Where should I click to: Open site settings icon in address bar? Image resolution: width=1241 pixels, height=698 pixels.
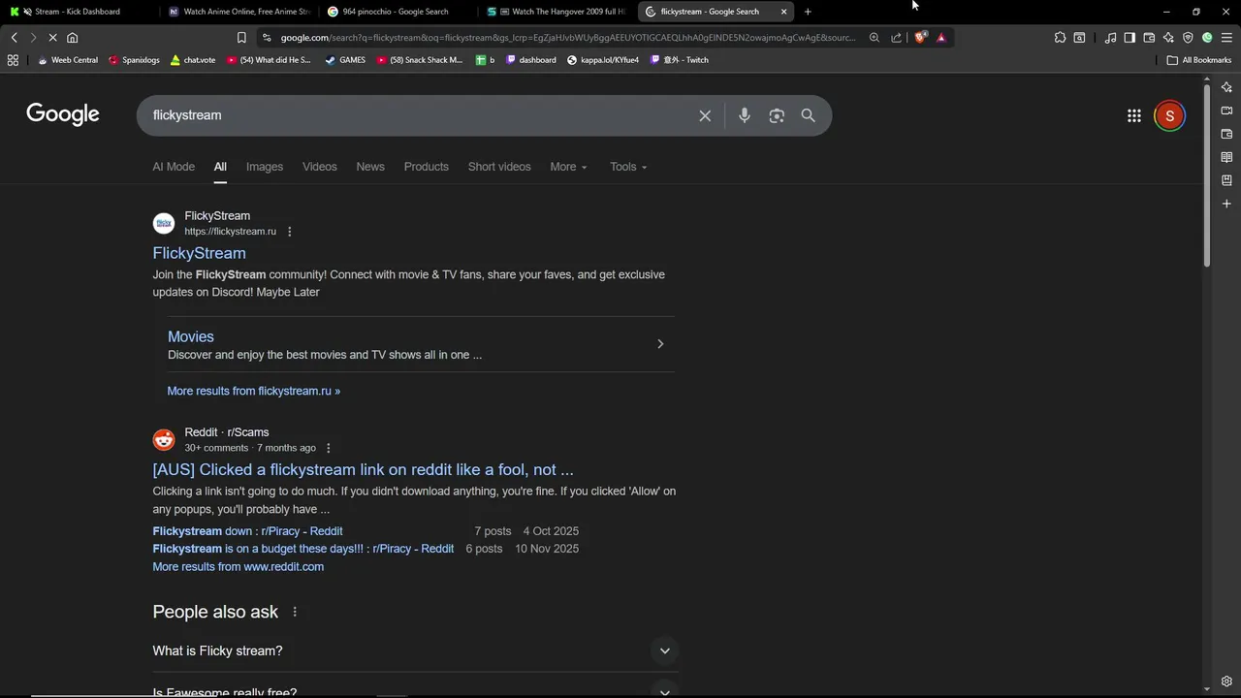pos(267,38)
